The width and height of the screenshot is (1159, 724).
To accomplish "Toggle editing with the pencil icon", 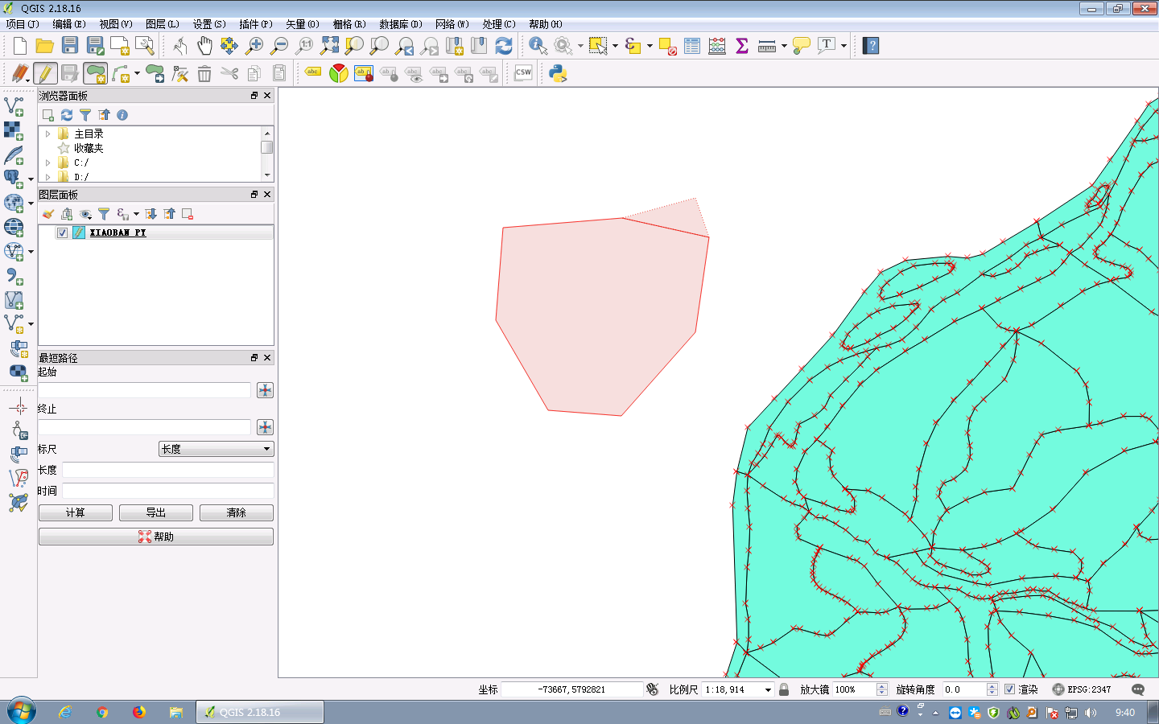I will [45, 74].
